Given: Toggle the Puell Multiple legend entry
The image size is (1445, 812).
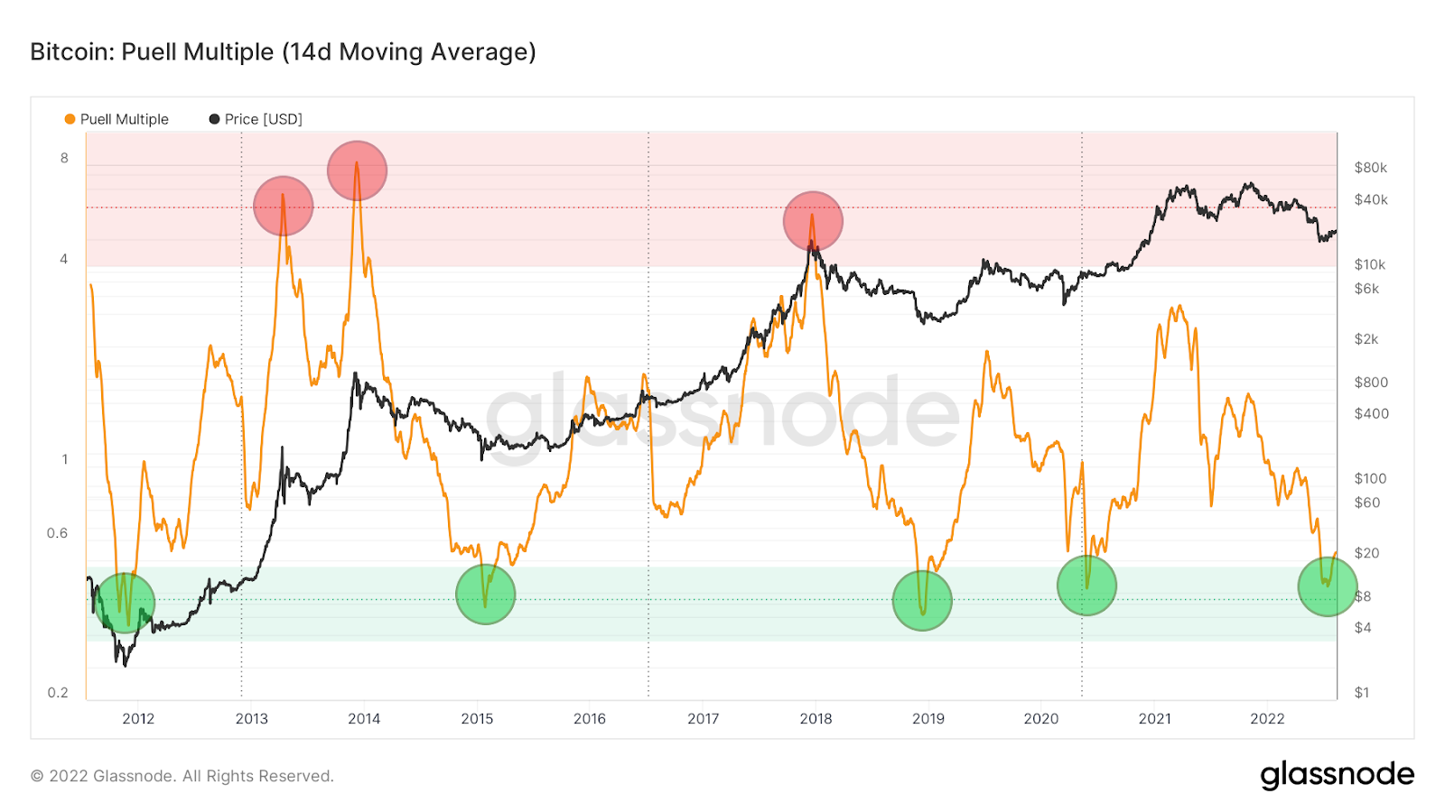Looking at the screenshot, I should [117, 119].
